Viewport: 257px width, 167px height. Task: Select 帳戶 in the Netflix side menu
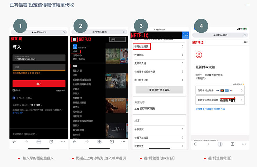(x=75, y=52)
